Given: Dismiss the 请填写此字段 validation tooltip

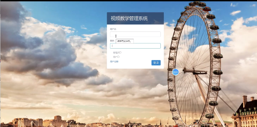Looking at the screenshot, I should click(125, 41).
